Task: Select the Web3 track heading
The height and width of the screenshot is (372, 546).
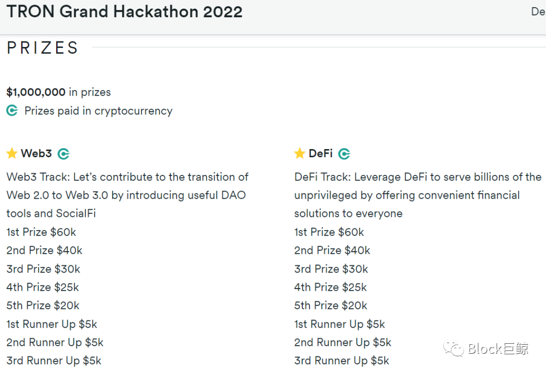Action: [x=36, y=153]
